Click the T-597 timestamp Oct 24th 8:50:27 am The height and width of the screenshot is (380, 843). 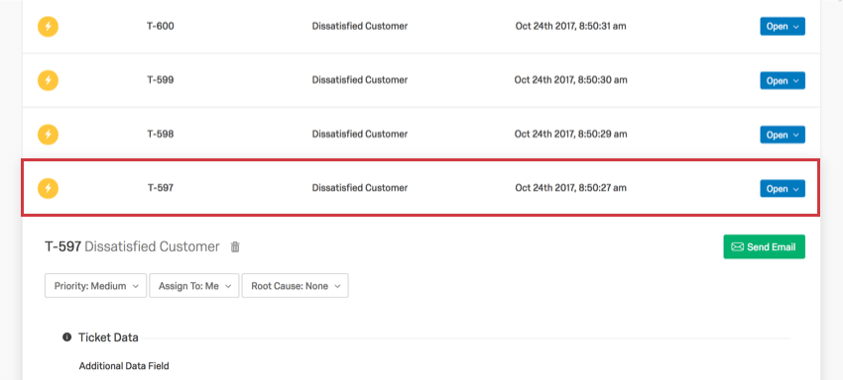click(570, 188)
